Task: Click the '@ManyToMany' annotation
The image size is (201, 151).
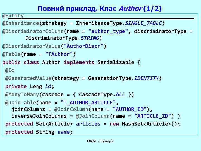Action: pos(22,95)
